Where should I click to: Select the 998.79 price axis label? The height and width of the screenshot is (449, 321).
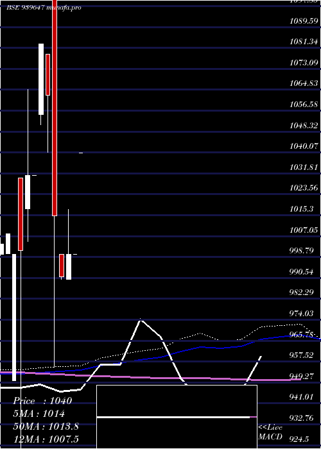click(302, 251)
